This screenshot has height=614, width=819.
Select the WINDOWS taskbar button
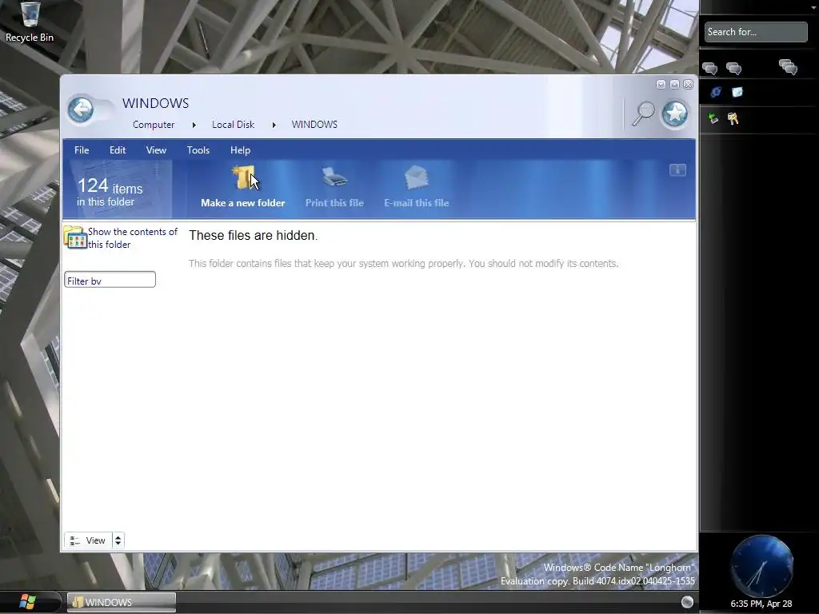click(122, 602)
